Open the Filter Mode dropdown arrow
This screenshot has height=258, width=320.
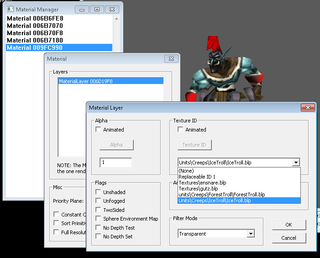pos(251,233)
